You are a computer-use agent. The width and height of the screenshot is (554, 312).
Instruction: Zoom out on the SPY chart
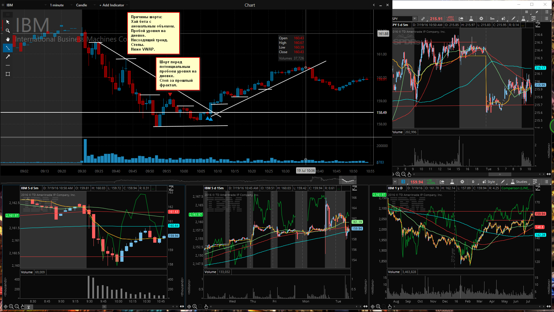pyautogui.click(x=404, y=174)
